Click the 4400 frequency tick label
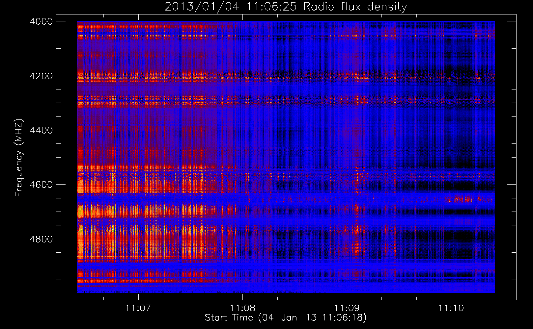The width and height of the screenshot is (533, 329). coord(41,130)
